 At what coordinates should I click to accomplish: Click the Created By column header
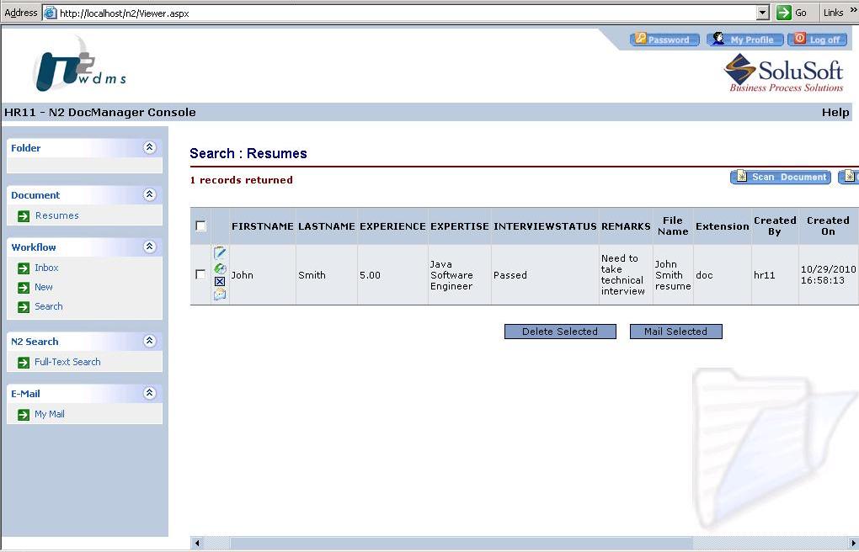[775, 226]
